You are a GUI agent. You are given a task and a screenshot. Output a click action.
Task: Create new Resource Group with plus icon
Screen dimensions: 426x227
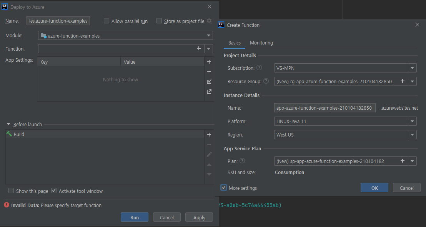click(x=403, y=81)
